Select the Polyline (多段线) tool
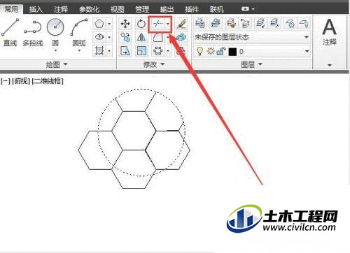 tap(33, 33)
